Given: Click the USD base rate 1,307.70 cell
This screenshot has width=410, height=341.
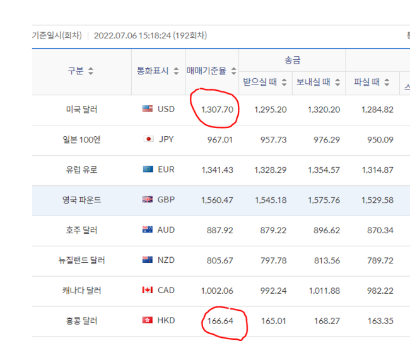Looking at the screenshot, I should click(x=218, y=110).
